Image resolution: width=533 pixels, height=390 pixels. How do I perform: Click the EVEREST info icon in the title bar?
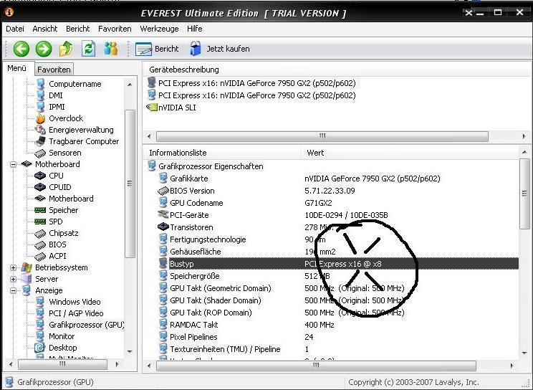pyautogui.click(x=9, y=12)
